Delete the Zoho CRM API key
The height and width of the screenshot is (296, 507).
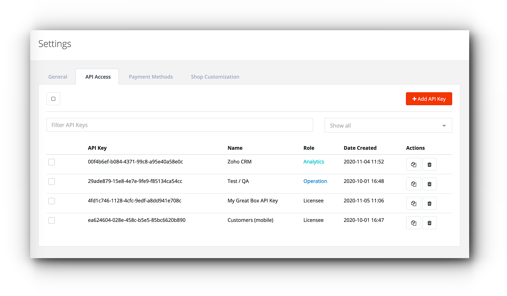pos(429,164)
